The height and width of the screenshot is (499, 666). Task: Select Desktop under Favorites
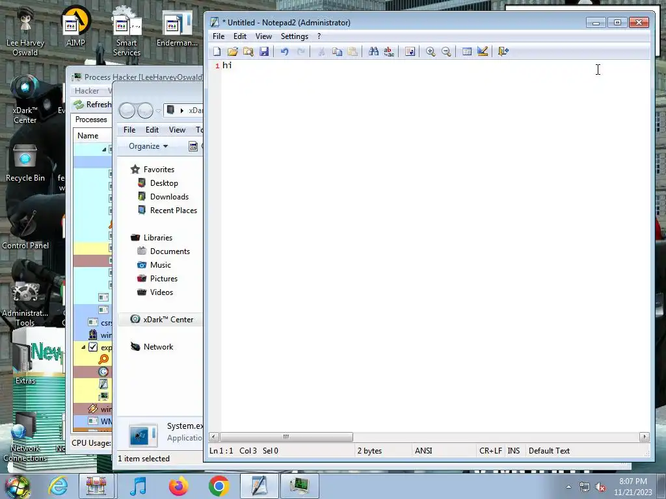(164, 183)
